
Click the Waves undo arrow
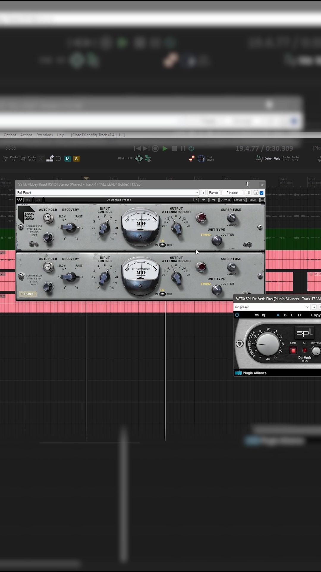[29, 200]
